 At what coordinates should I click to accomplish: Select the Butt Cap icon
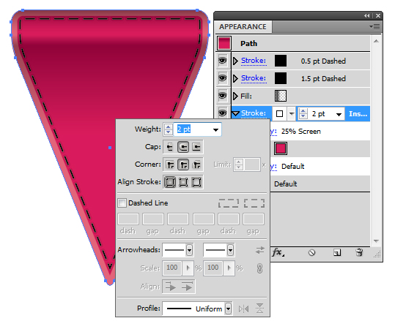(170, 147)
